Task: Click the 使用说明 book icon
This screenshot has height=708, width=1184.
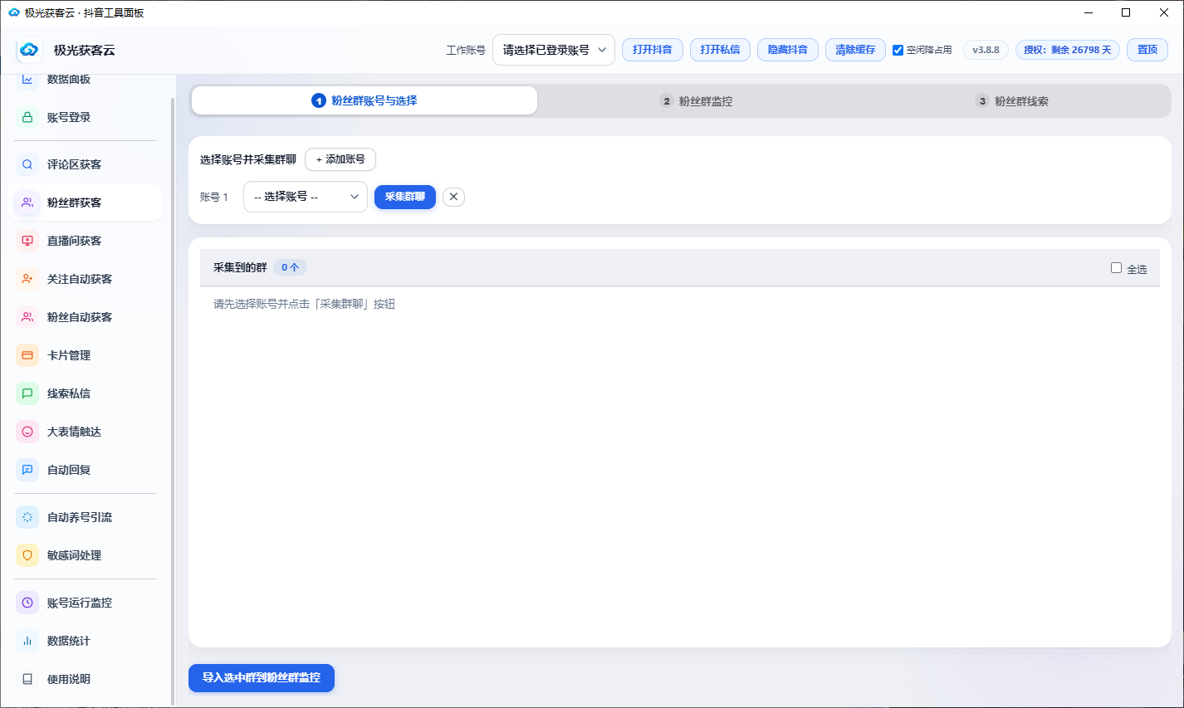Action: click(x=27, y=679)
